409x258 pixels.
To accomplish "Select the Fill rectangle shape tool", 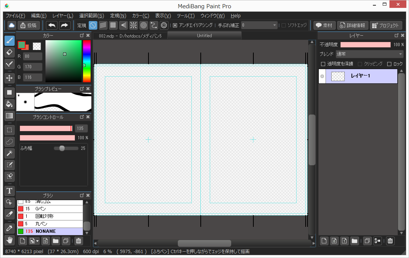I will (x=9, y=92).
